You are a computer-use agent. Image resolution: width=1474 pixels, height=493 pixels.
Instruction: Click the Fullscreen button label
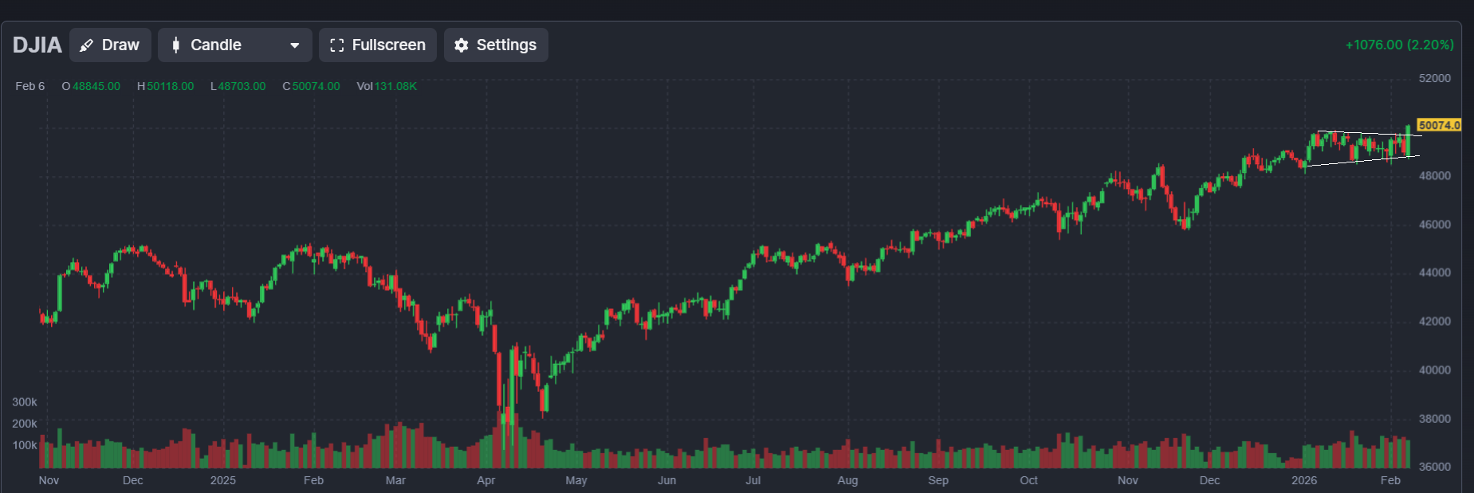pos(388,45)
